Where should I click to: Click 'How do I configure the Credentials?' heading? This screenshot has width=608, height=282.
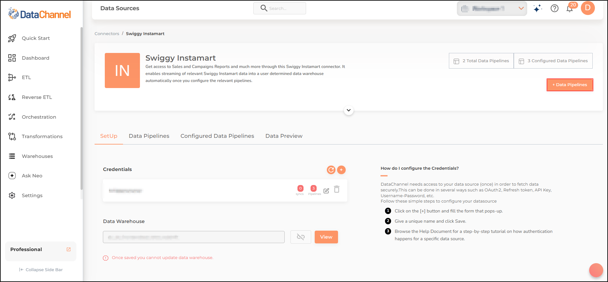[420, 168]
